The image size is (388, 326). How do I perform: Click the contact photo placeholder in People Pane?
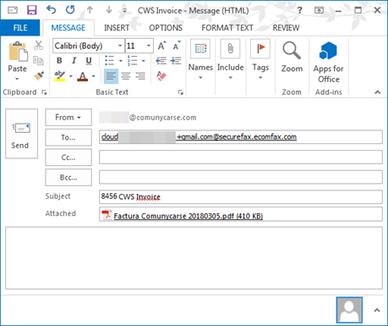point(349,310)
